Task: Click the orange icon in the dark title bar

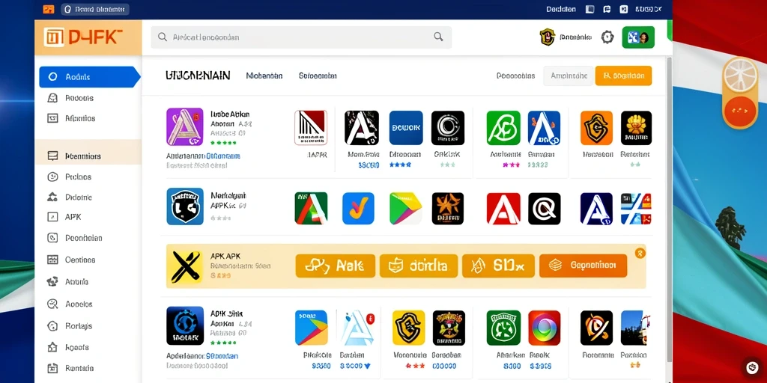Action: [49, 9]
